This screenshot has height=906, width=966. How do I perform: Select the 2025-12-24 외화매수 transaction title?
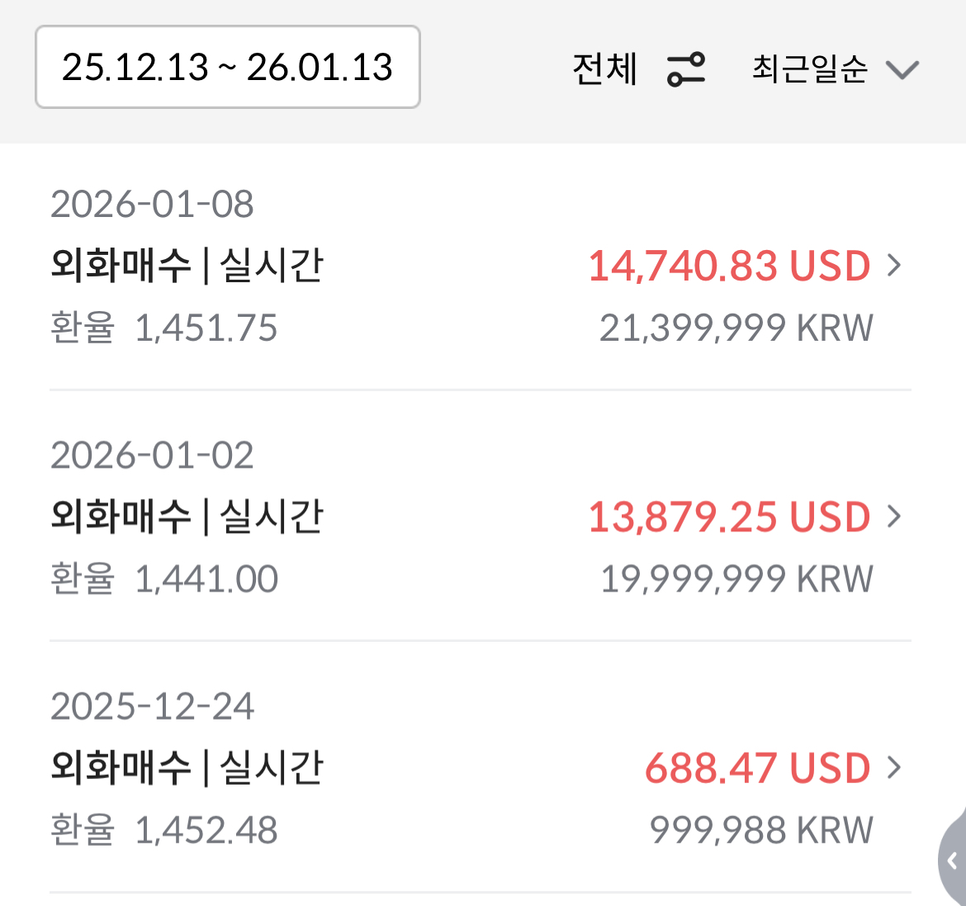(187, 768)
